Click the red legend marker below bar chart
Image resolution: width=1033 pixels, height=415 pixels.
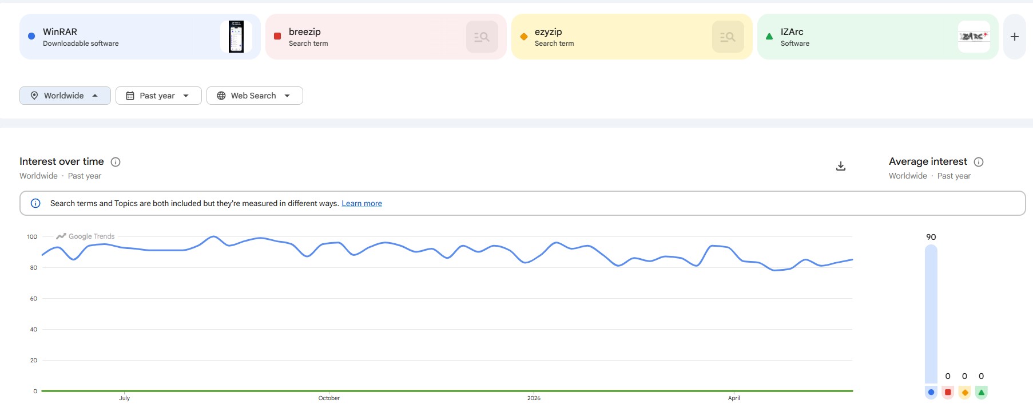point(948,392)
